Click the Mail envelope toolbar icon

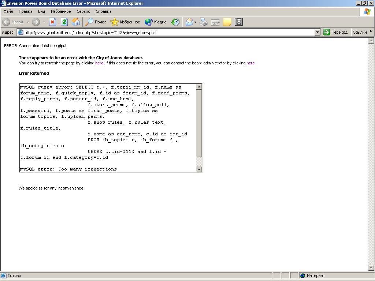[x=189, y=22]
